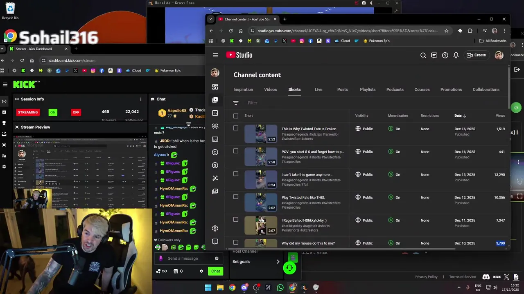Open All Bookmarks folder in YouTube window
524x294 pixels.
click(493, 41)
